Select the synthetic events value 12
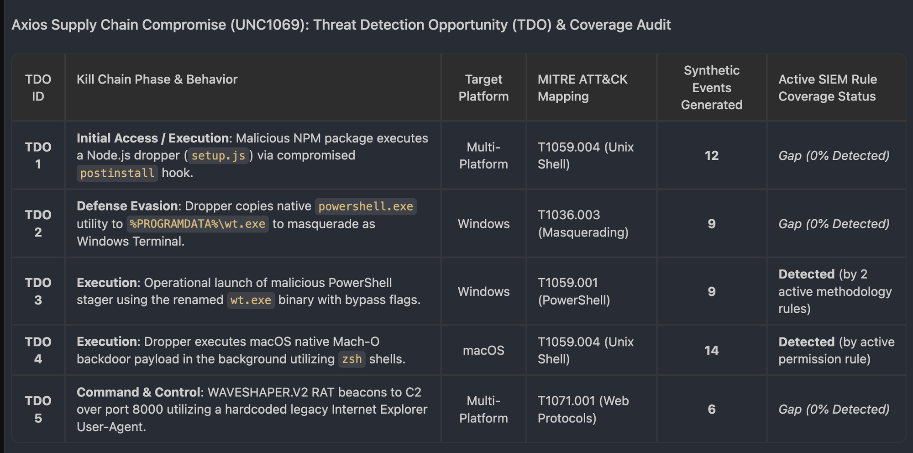 point(712,156)
